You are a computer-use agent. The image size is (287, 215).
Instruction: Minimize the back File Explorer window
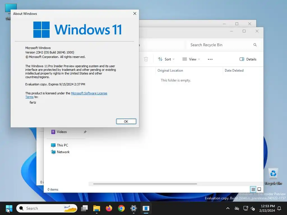coord(224,24)
